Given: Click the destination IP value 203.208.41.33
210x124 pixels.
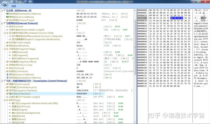Looking at the screenshot, I should (x=84, y=78).
